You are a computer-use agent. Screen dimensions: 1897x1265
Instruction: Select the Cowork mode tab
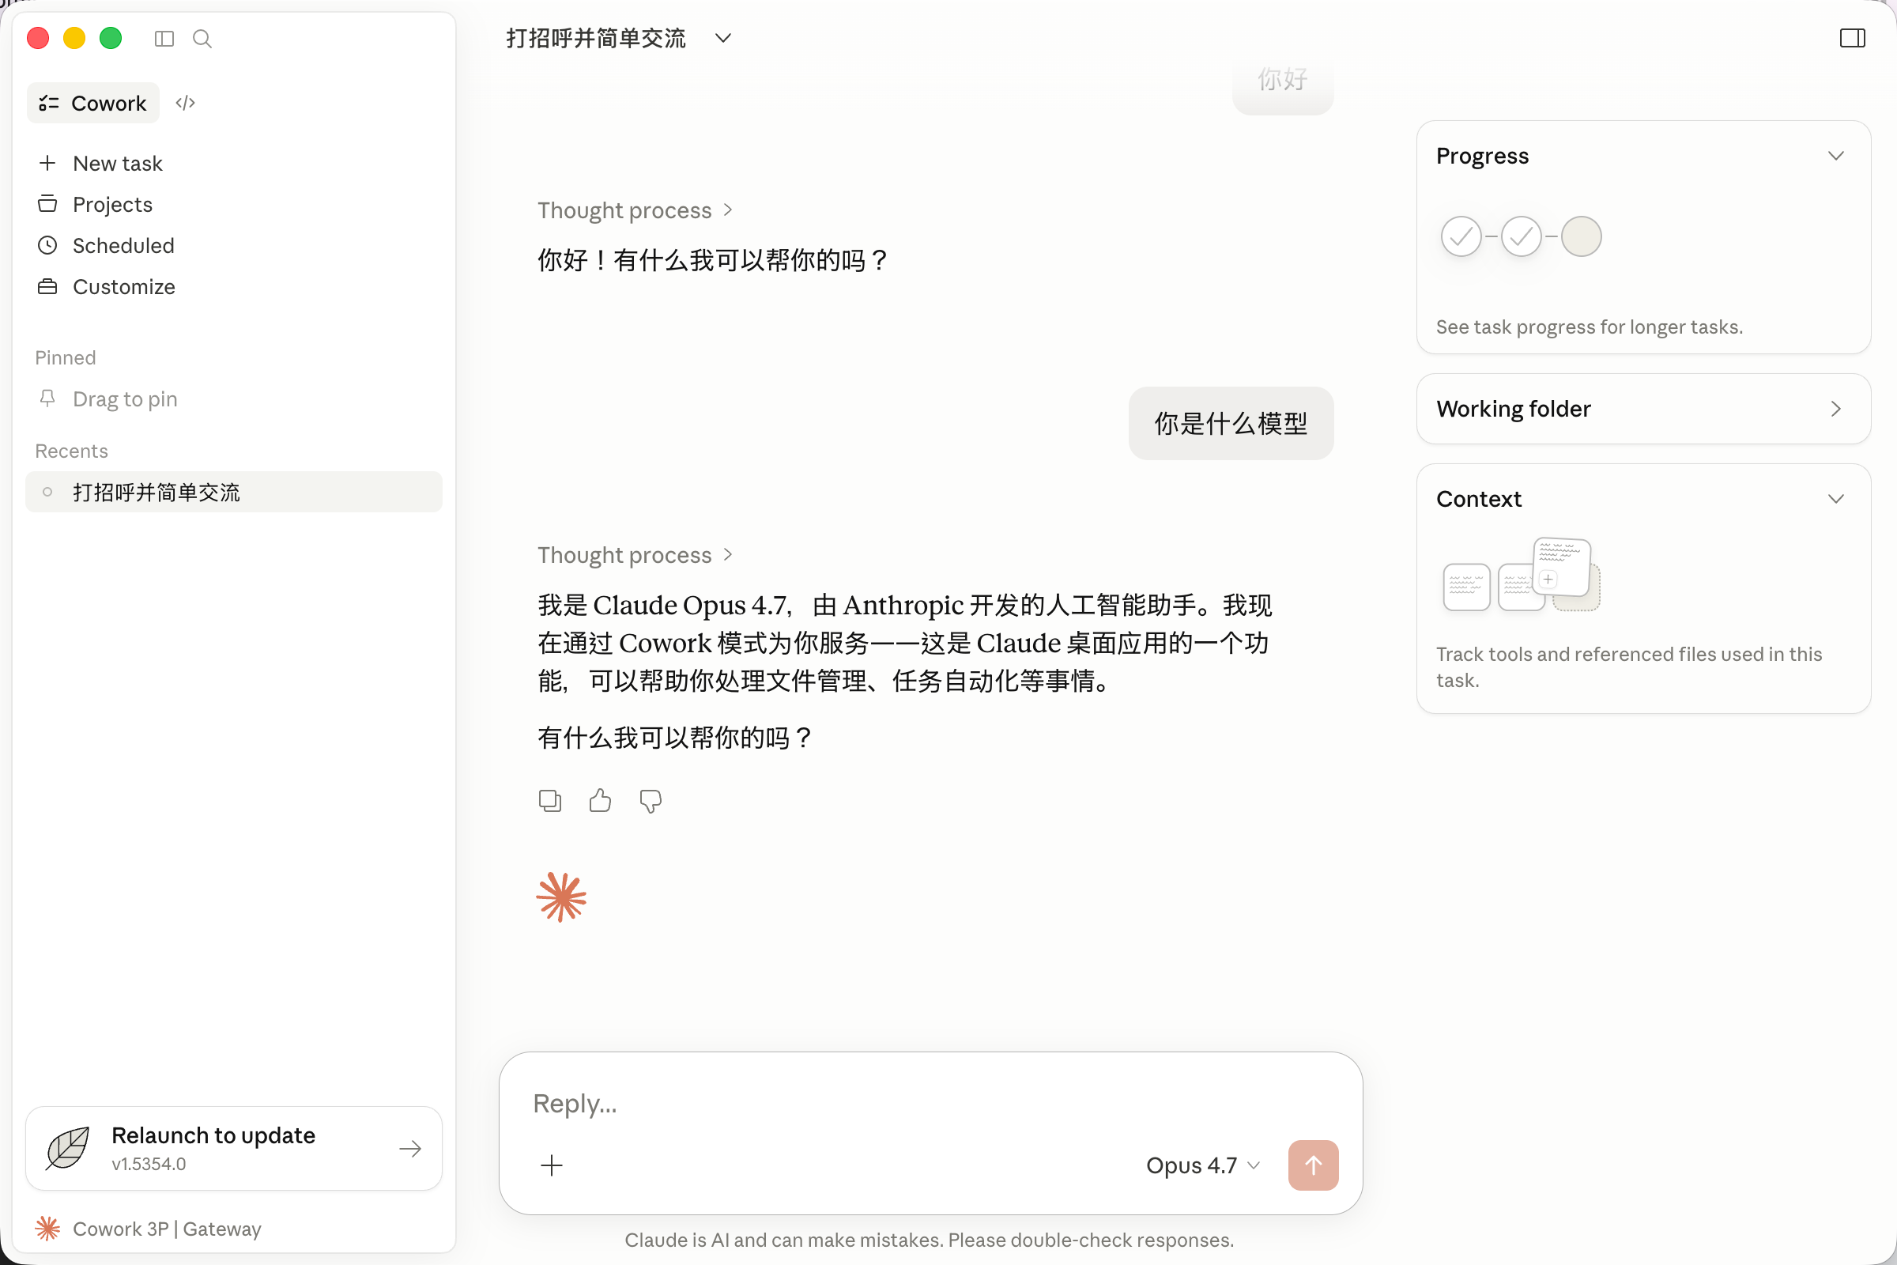pyautogui.click(x=93, y=103)
